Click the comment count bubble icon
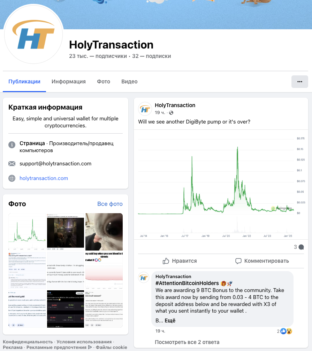312x351 pixels. click(301, 247)
